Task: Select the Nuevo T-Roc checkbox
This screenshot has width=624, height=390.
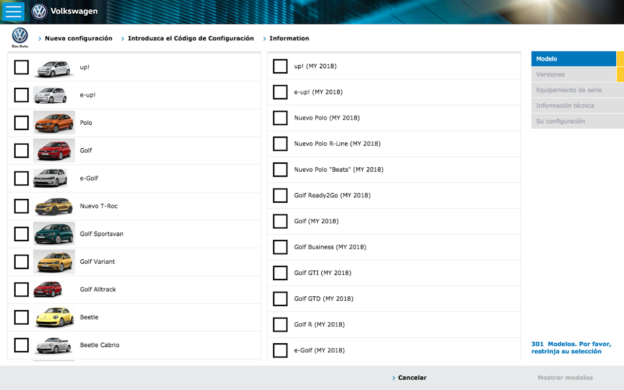Action: [21, 206]
